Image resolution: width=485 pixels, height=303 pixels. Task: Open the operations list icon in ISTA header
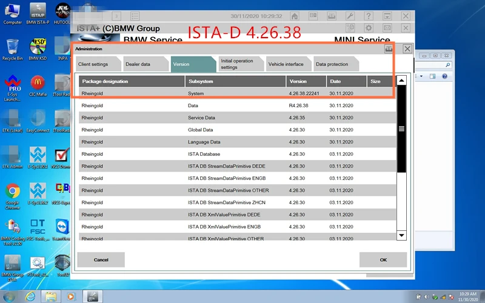(x=135, y=16)
